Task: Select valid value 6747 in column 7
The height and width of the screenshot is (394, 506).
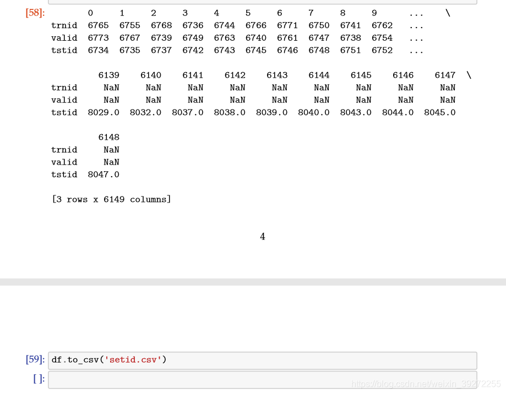Action: [319, 38]
